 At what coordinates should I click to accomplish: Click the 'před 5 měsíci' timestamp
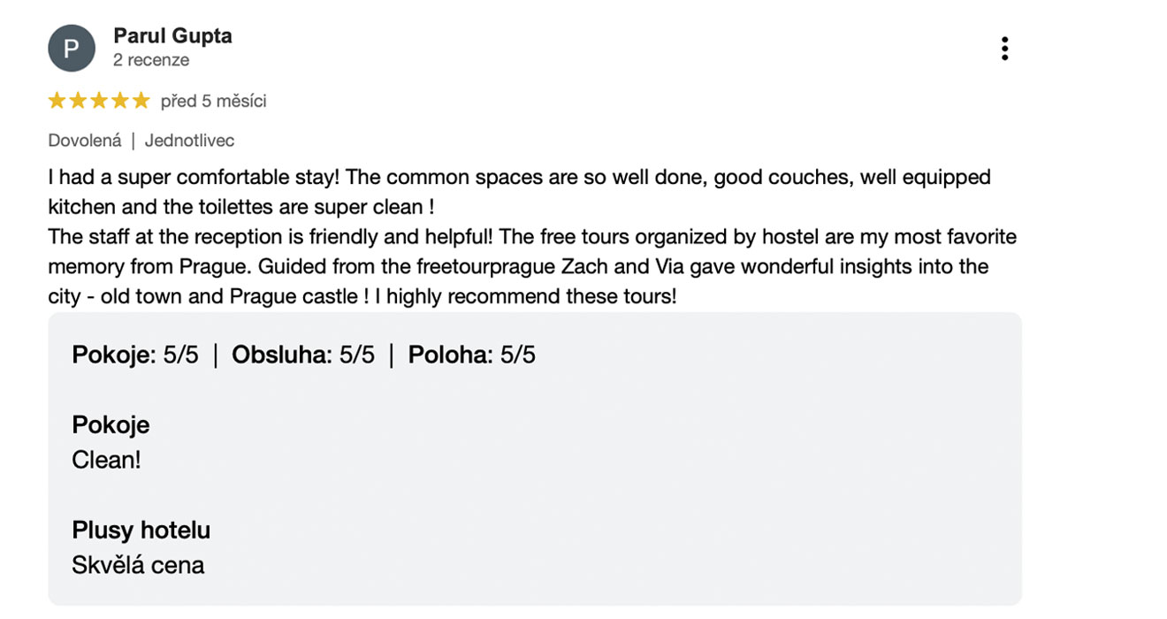213,101
